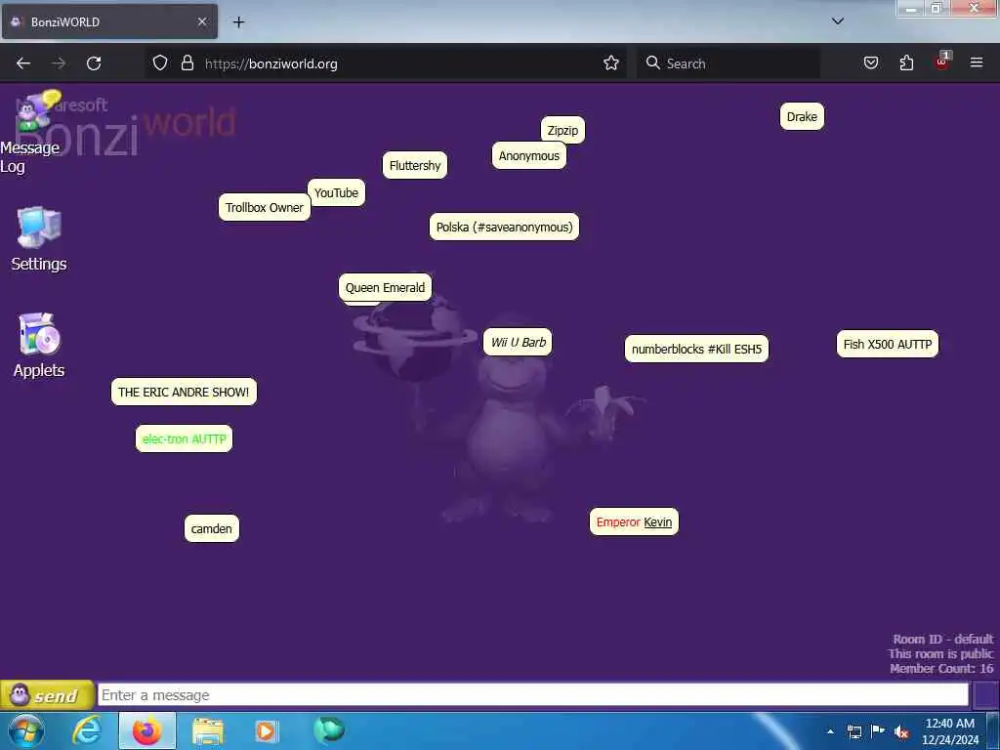Click the Wii U Barb name tag
The width and height of the screenshot is (1000, 750).
click(x=518, y=342)
